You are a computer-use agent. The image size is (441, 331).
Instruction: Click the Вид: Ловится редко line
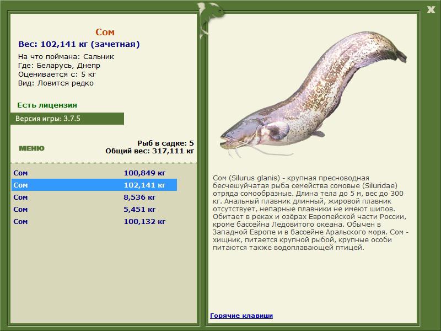coord(56,83)
